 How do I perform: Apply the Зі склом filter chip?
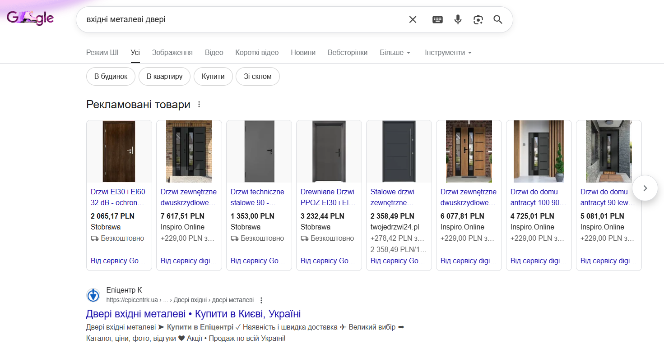pyautogui.click(x=257, y=77)
